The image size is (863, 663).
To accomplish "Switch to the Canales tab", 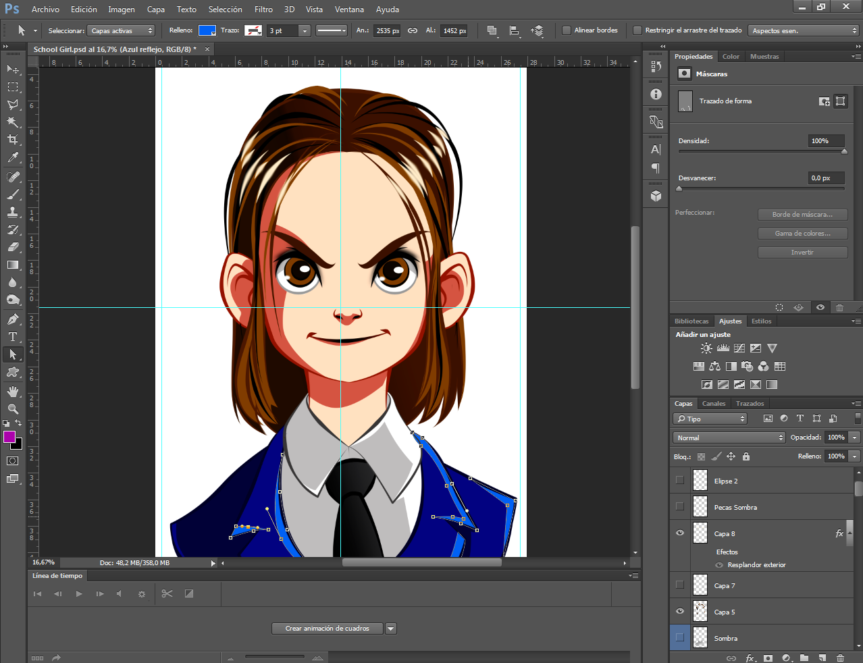I will 714,404.
